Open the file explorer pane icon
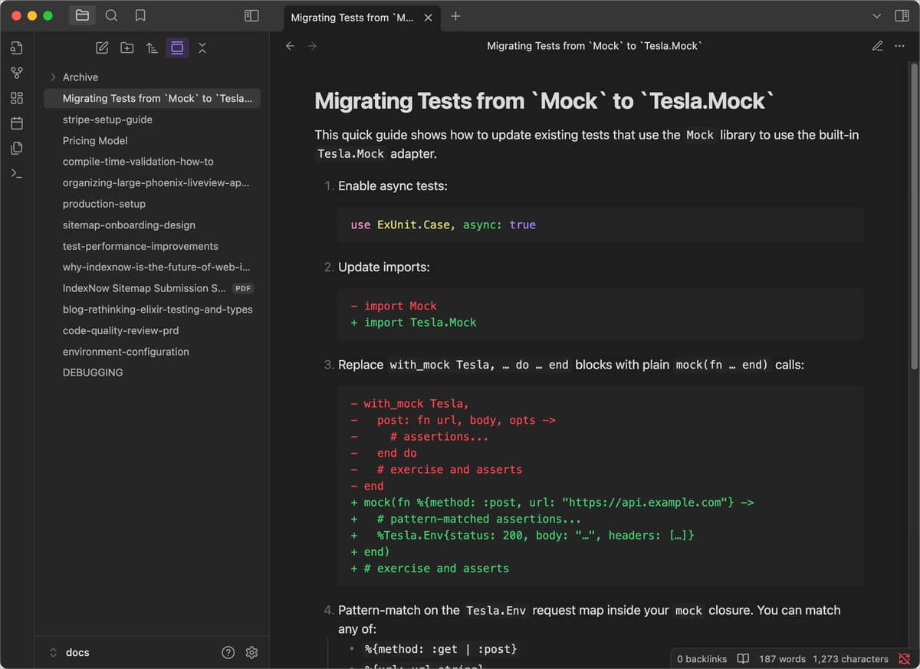The height and width of the screenshot is (669, 920). [x=82, y=15]
